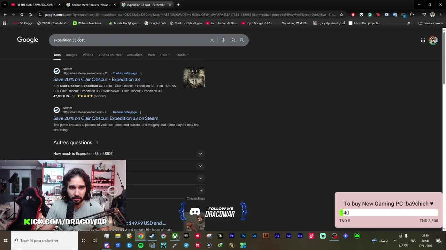The height and width of the screenshot is (250, 446).
Task: Open Lightroom Classic from the taskbar
Action: 254,236
